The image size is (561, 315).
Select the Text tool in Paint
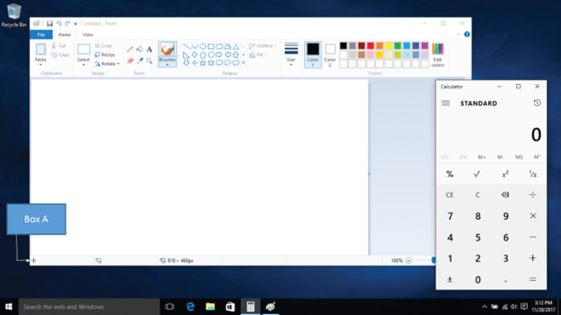pyautogui.click(x=149, y=50)
